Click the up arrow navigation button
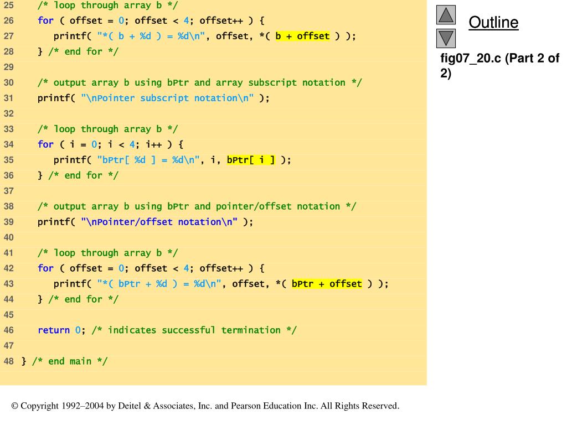 click(446, 15)
